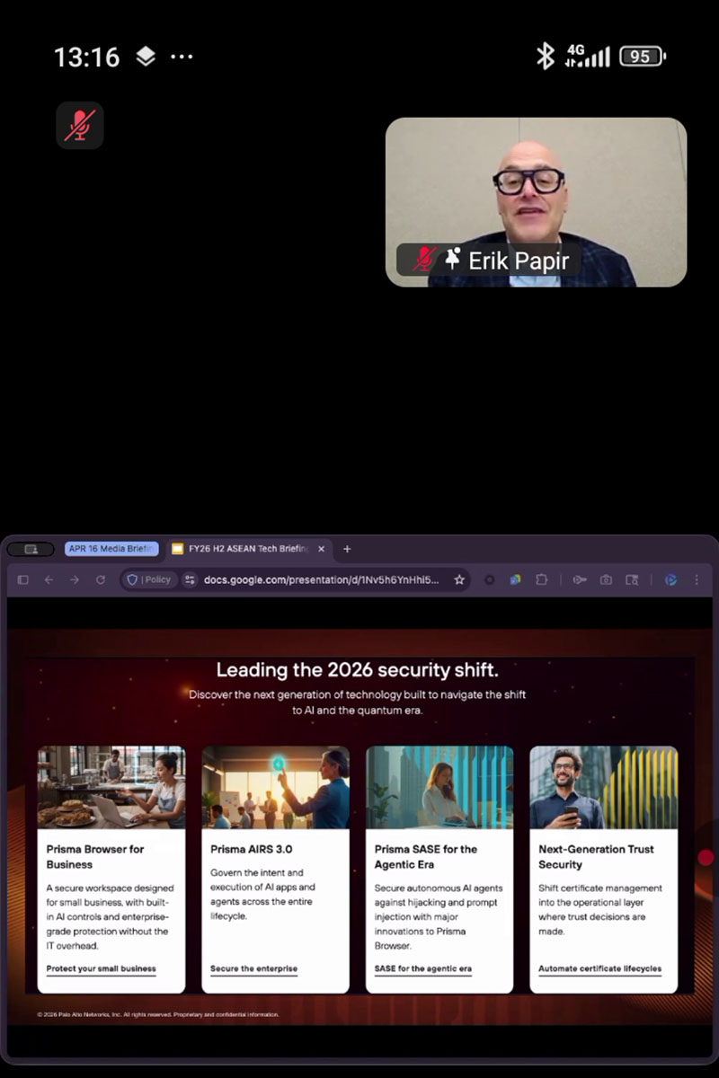The image size is (719, 1078).
Task: Tap the layers icon in status bar
Action: pos(146,57)
